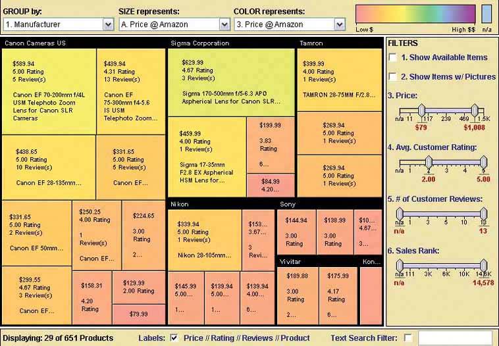Select the Canon EF 70-200mm f/4L tile
This screenshot has width=499, height=346.
(x=50, y=92)
